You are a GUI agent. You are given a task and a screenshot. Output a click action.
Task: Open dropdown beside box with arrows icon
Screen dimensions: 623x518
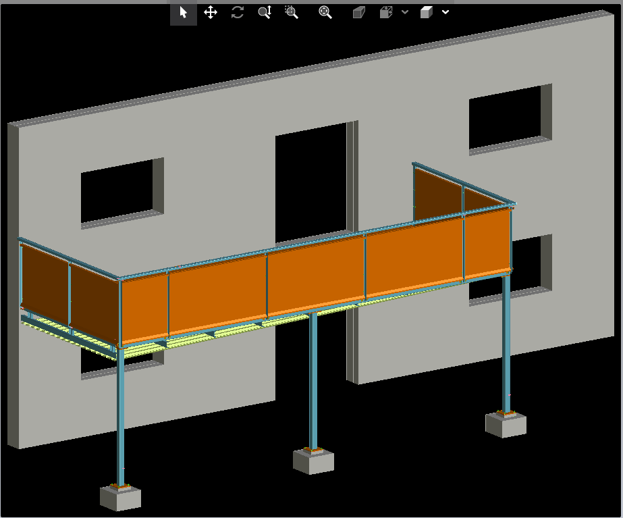pos(404,13)
